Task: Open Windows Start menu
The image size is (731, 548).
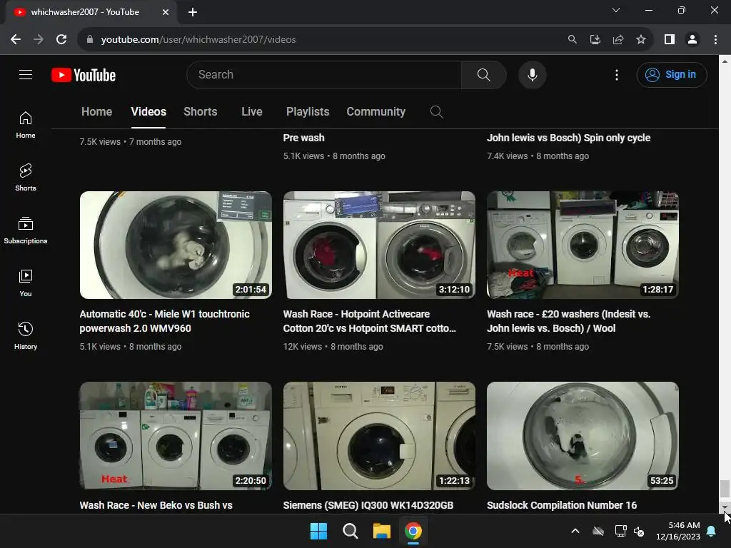Action: pyautogui.click(x=319, y=531)
